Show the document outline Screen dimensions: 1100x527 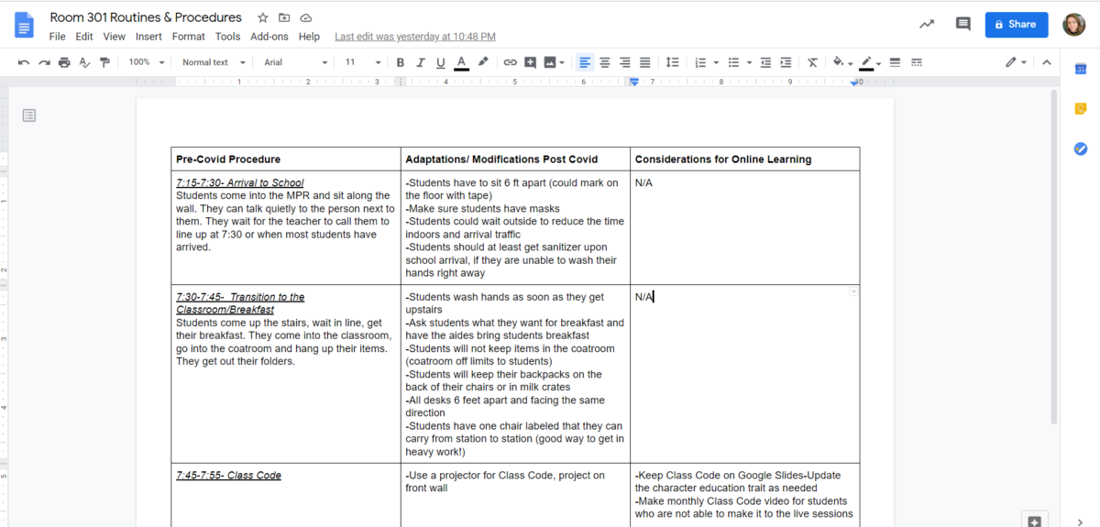[29, 115]
